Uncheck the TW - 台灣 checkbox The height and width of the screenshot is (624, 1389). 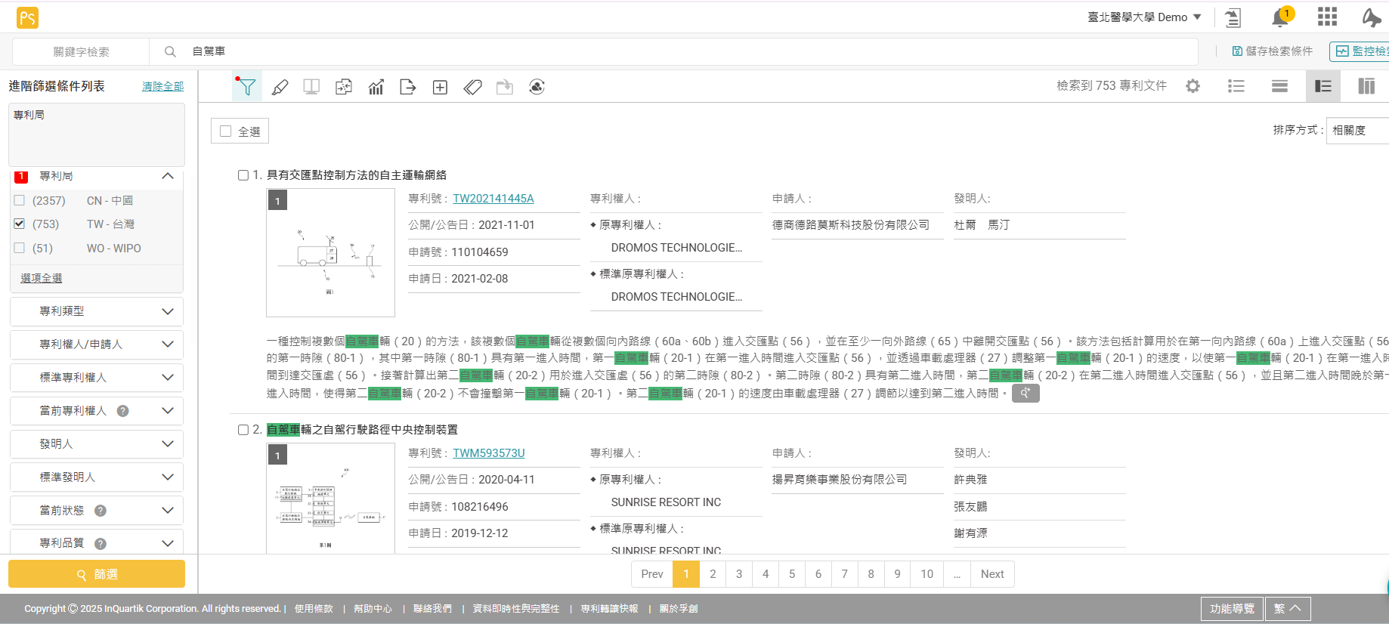pos(20,224)
